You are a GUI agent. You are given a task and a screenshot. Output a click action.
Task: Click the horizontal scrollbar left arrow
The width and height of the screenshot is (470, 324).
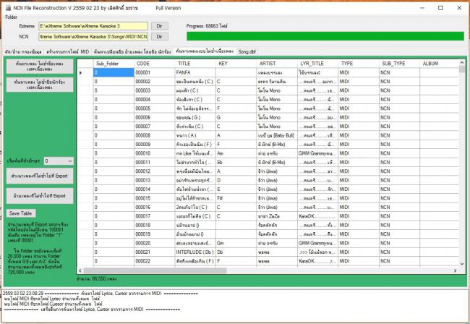(80, 270)
